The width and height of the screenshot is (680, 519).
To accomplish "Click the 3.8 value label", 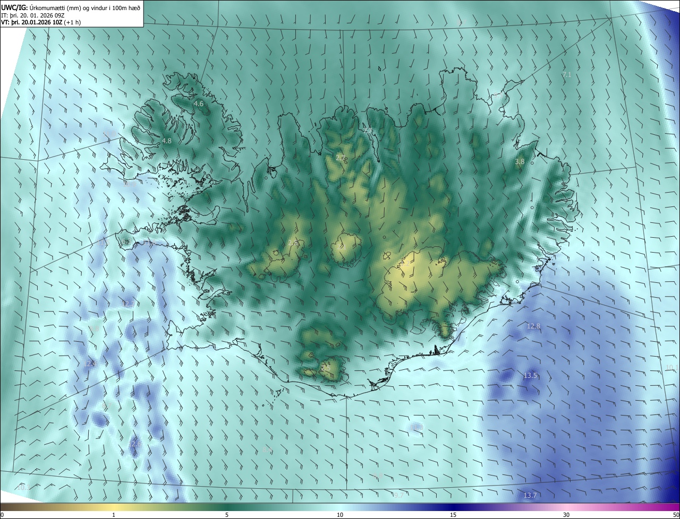I will [x=520, y=162].
